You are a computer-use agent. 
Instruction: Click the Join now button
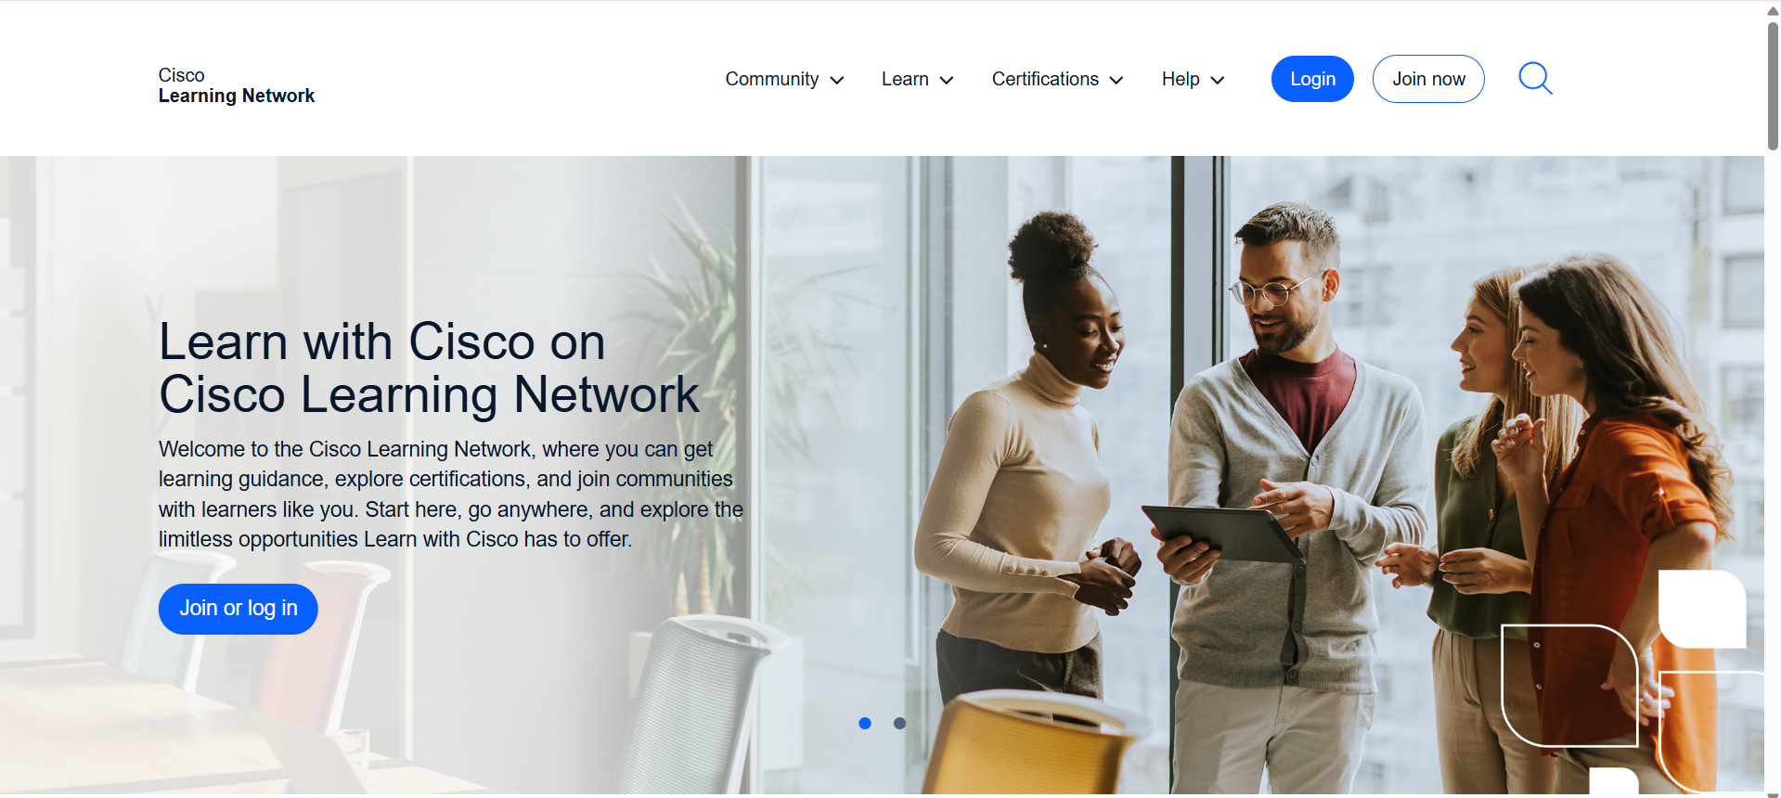[1428, 79]
